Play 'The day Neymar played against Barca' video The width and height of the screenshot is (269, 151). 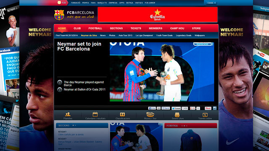(x=60, y=82)
